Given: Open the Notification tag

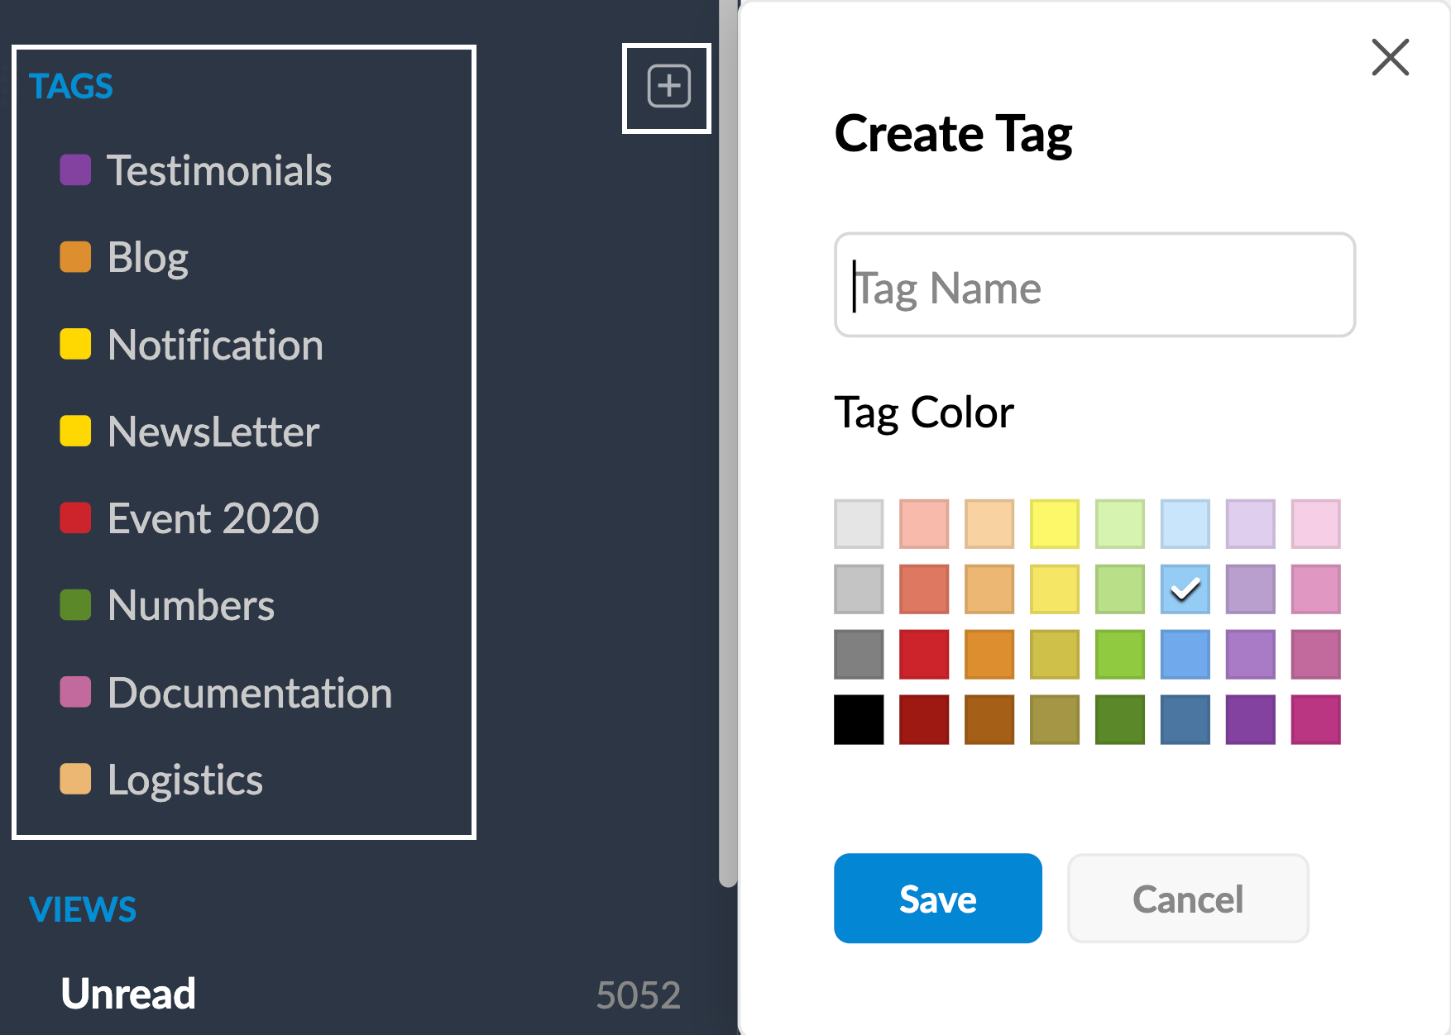Looking at the screenshot, I should tap(215, 345).
